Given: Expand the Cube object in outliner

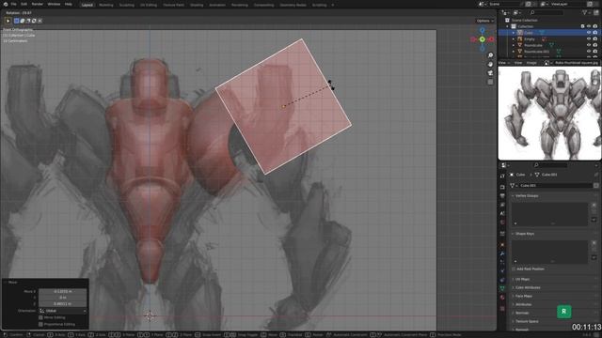Looking at the screenshot, I should 514,33.
